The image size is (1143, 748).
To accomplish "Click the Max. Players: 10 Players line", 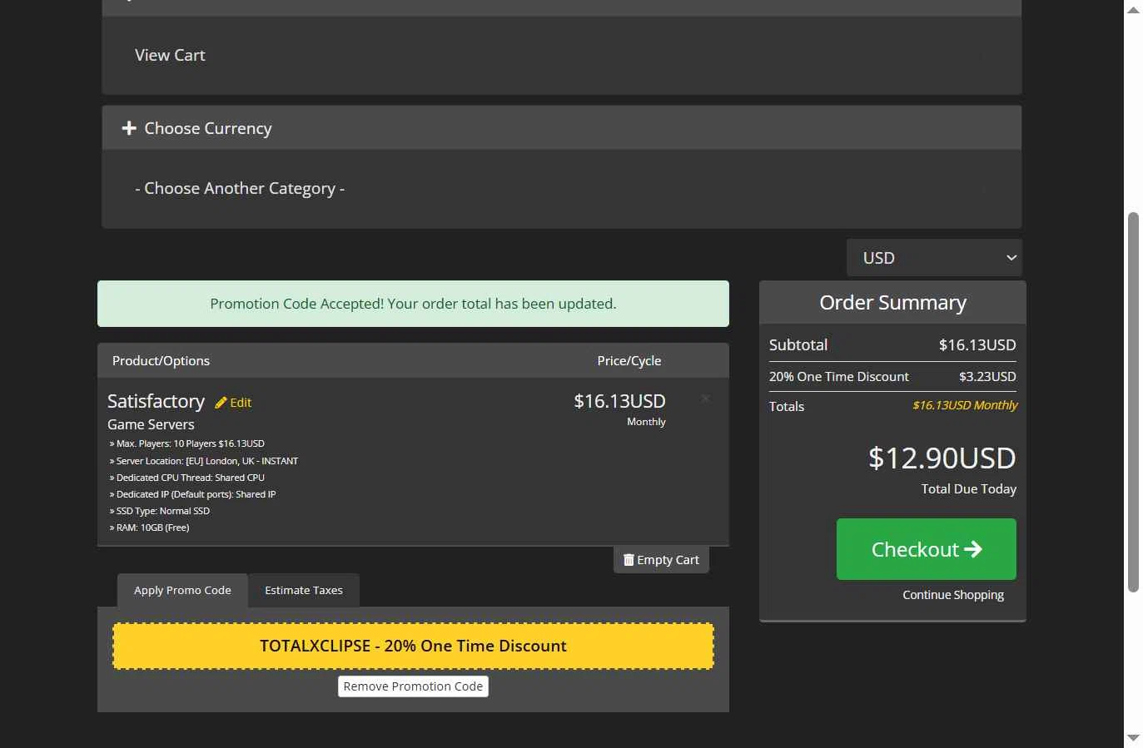I will (x=187, y=443).
